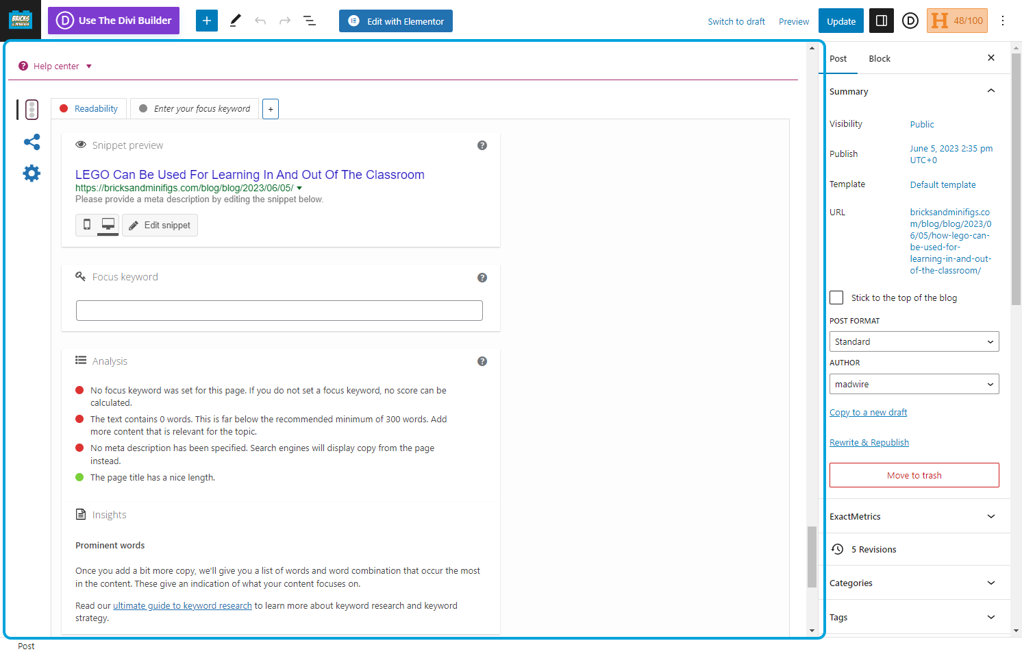Select the Enter your focus keyword tab

[x=195, y=109]
